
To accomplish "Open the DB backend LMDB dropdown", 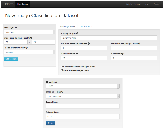I will (x=82, y=86).
